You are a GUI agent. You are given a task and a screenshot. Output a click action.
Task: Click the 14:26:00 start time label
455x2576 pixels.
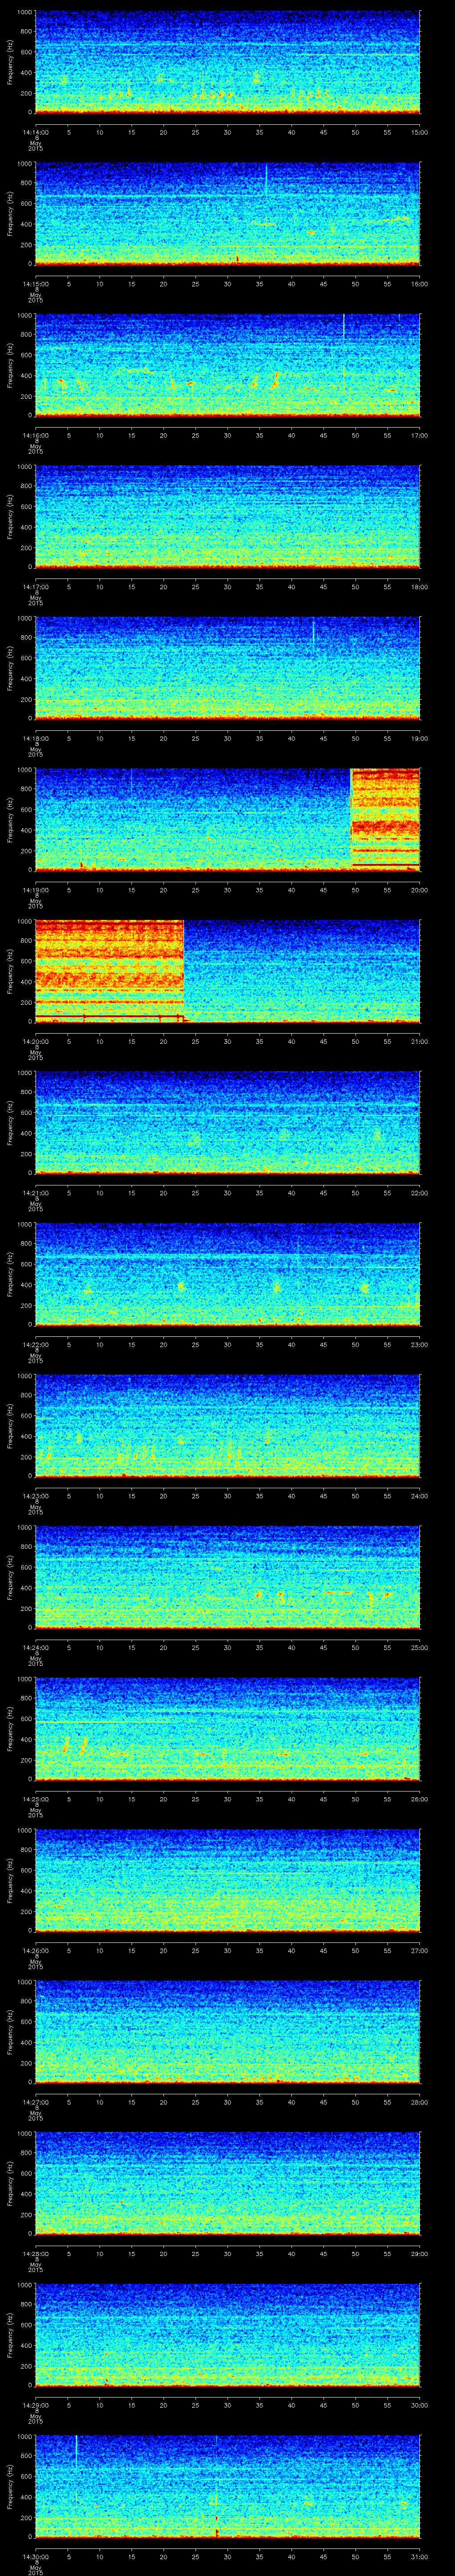[x=35, y=1950]
